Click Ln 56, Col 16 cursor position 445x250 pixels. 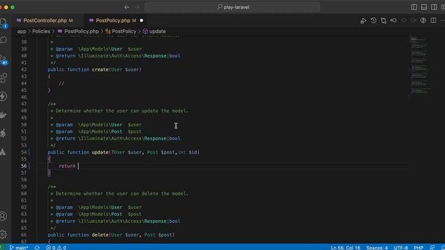[x=346, y=247]
